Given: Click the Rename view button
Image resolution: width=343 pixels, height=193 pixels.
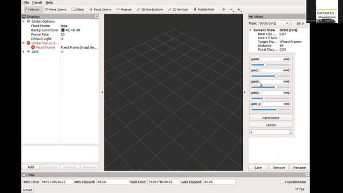Looking at the screenshot, I should click(x=300, y=168).
